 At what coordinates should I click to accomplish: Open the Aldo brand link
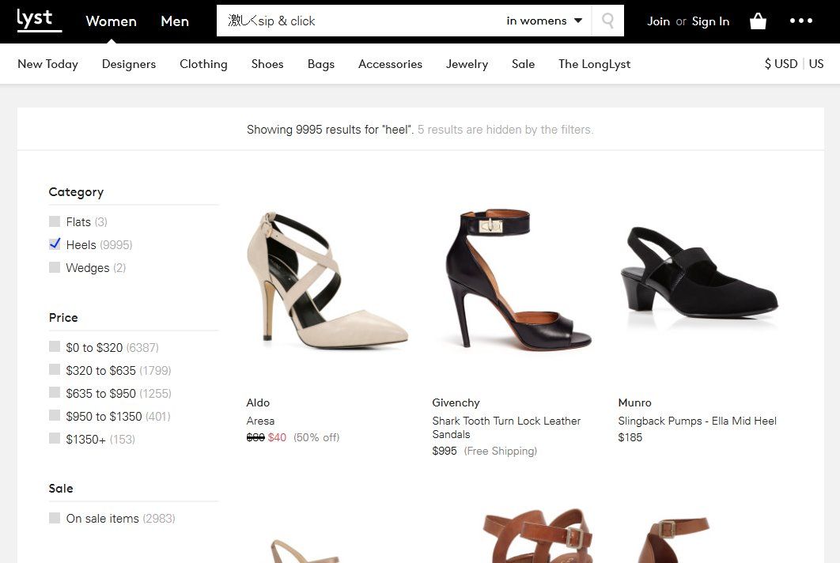[258, 402]
